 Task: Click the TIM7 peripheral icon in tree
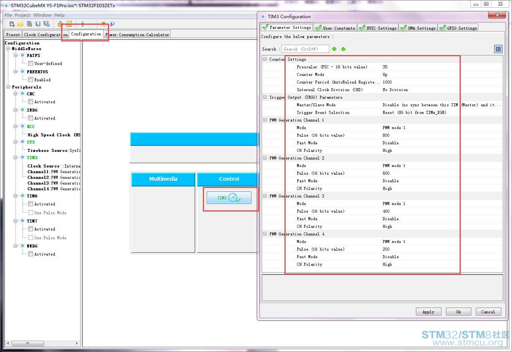pos(22,221)
